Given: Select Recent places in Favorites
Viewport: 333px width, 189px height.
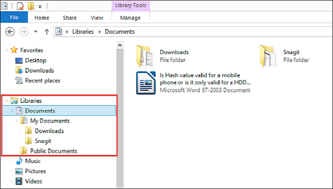Looking at the screenshot, I should [43, 81].
